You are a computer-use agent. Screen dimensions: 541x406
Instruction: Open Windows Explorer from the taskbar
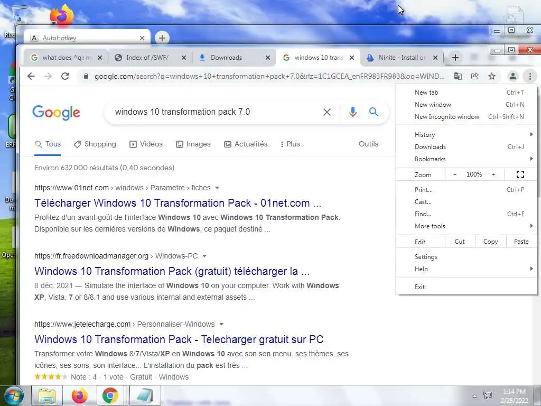pos(47,395)
